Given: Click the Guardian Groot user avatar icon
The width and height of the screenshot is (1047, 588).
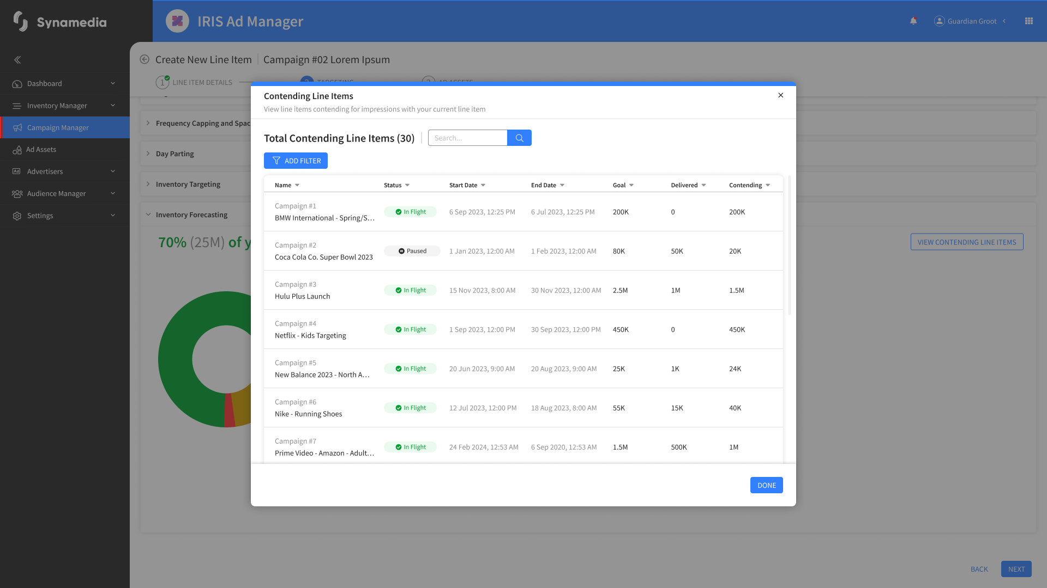Looking at the screenshot, I should click(x=939, y=21).
